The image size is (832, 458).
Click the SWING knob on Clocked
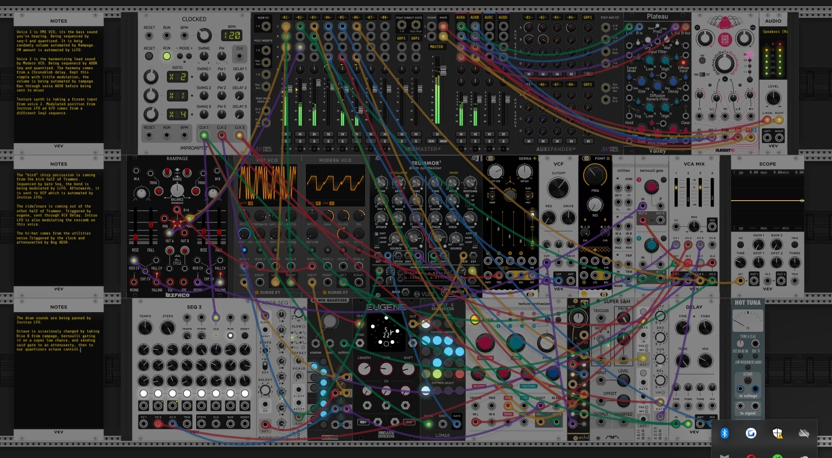(x=204, y=56)
